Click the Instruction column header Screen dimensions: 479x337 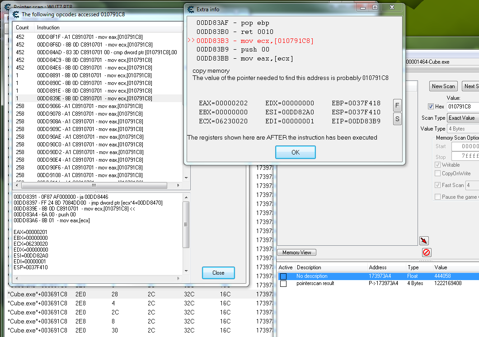[x=48, y=28]
